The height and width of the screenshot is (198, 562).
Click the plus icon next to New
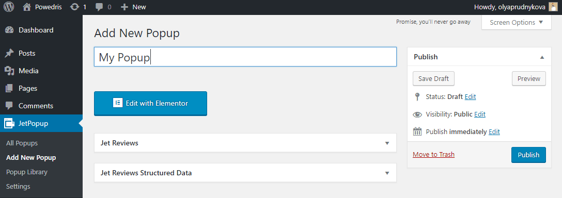pos(124,7)
